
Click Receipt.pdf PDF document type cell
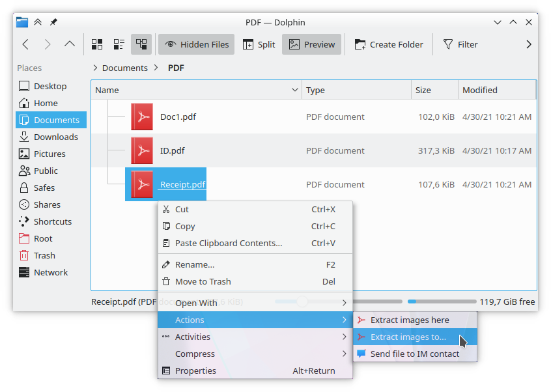click(335, 184)
